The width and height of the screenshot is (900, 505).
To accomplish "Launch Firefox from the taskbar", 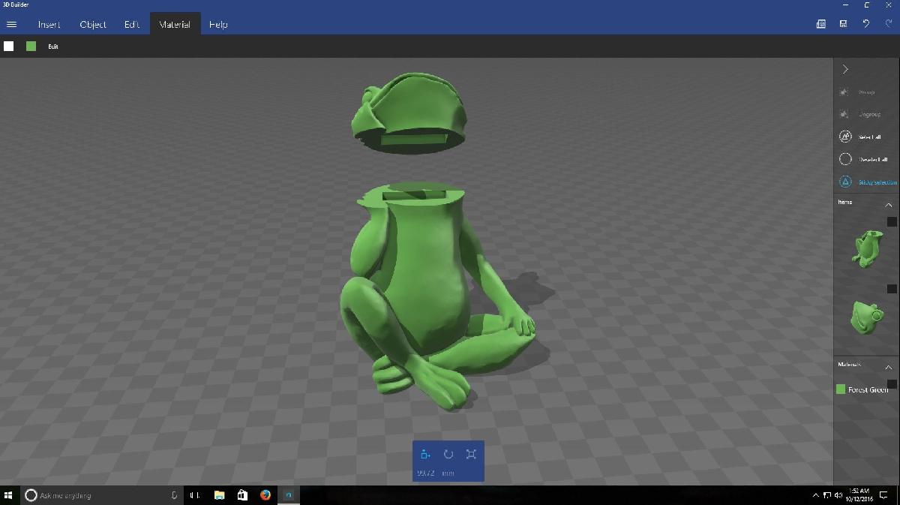I will point(265,495).
